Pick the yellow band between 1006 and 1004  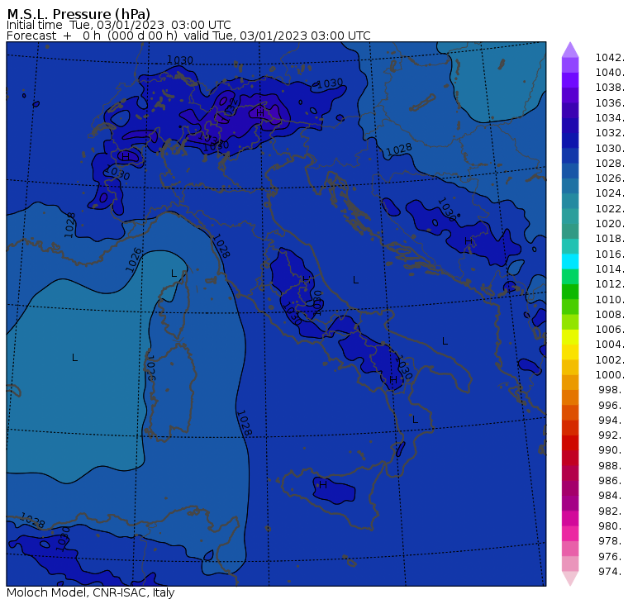tap(570, 337)
